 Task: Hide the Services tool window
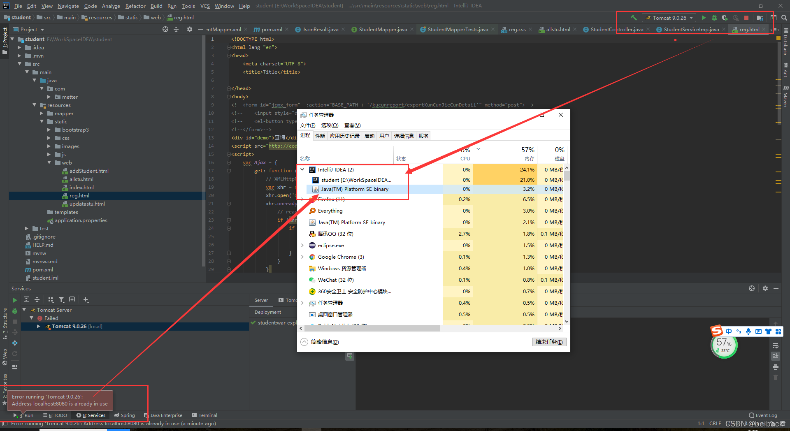click(776, 288)
